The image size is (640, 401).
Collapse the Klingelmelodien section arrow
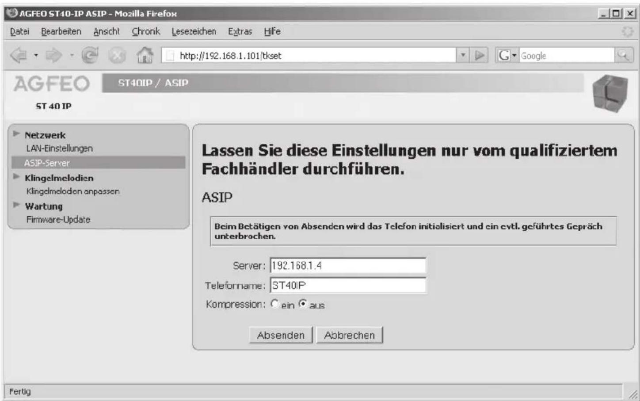coord(17,177)
